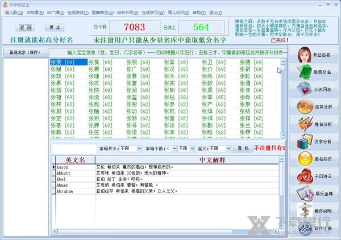341x240 pixels.
Task: Click the 总个数 counter showing 7083
Action: [135, 27]
